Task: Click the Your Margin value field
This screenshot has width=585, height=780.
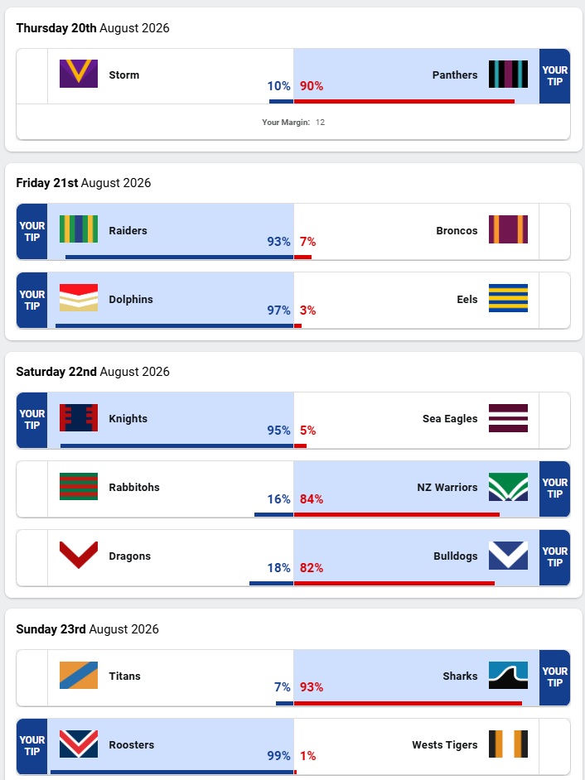Action: coord(320,123)
